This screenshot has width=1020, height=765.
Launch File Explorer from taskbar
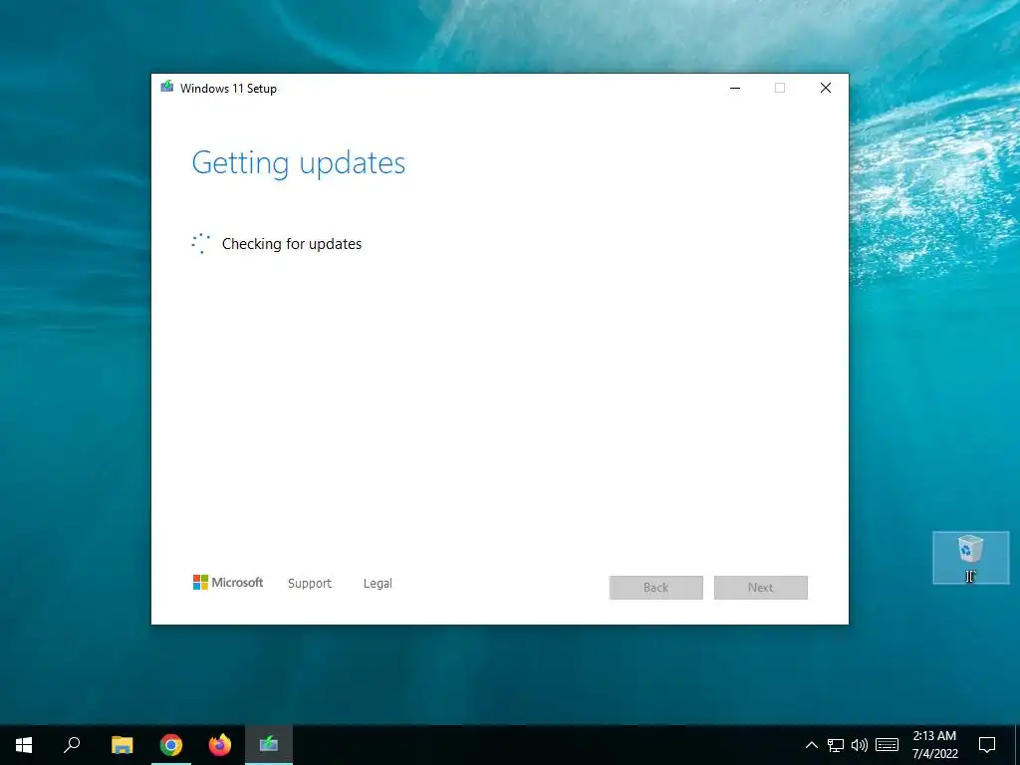tap(122, 745)
